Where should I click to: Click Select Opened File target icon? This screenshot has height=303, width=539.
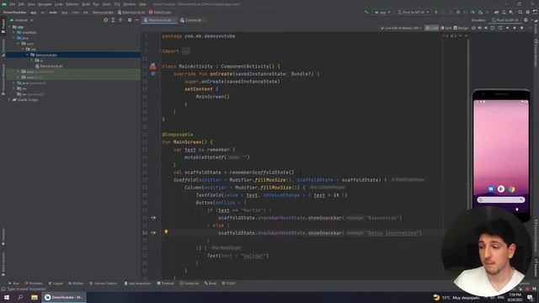[x=105, y=20]
